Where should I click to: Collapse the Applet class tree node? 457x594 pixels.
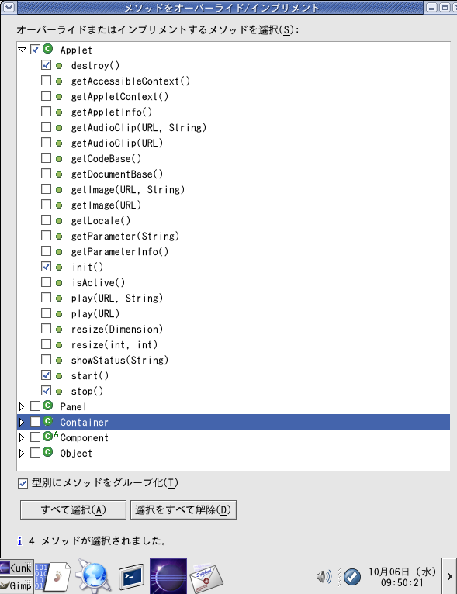click(x=22, y=50)
